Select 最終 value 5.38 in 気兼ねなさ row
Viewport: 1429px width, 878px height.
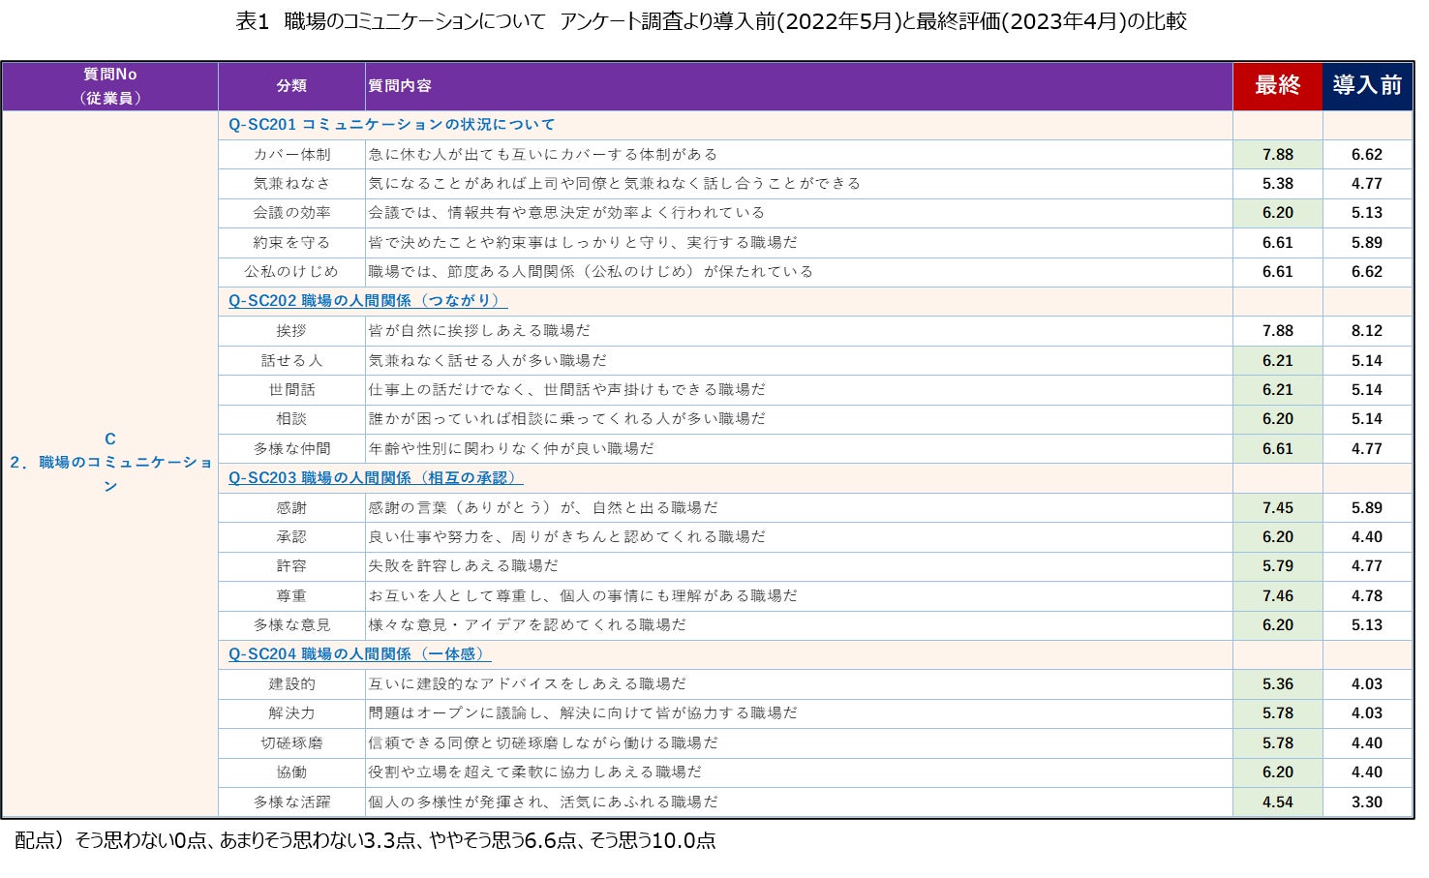point(1277,184)
